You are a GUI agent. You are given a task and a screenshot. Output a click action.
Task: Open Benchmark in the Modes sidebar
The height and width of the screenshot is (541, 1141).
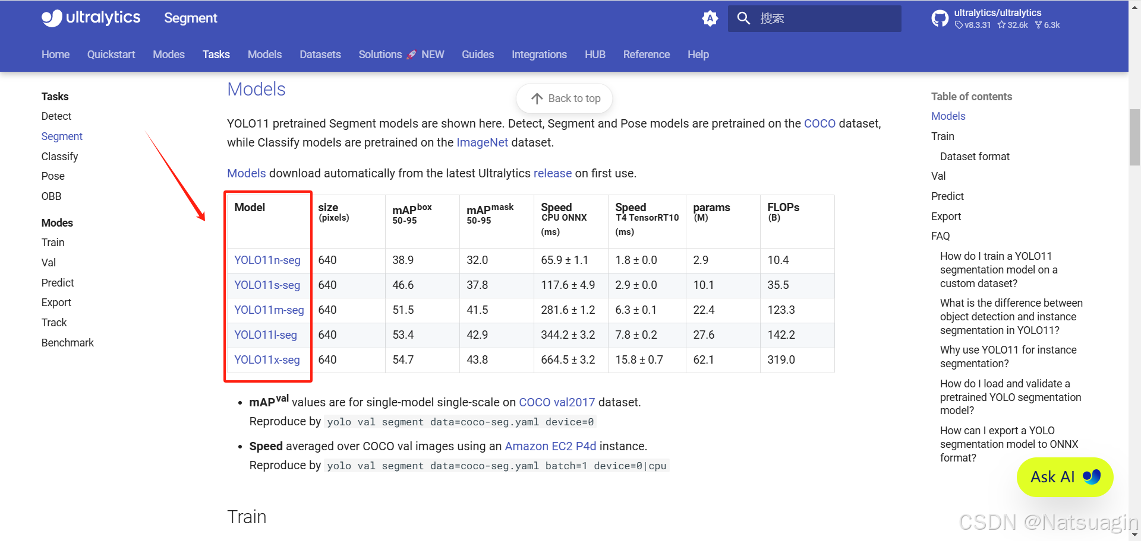(x=68, y=343)
